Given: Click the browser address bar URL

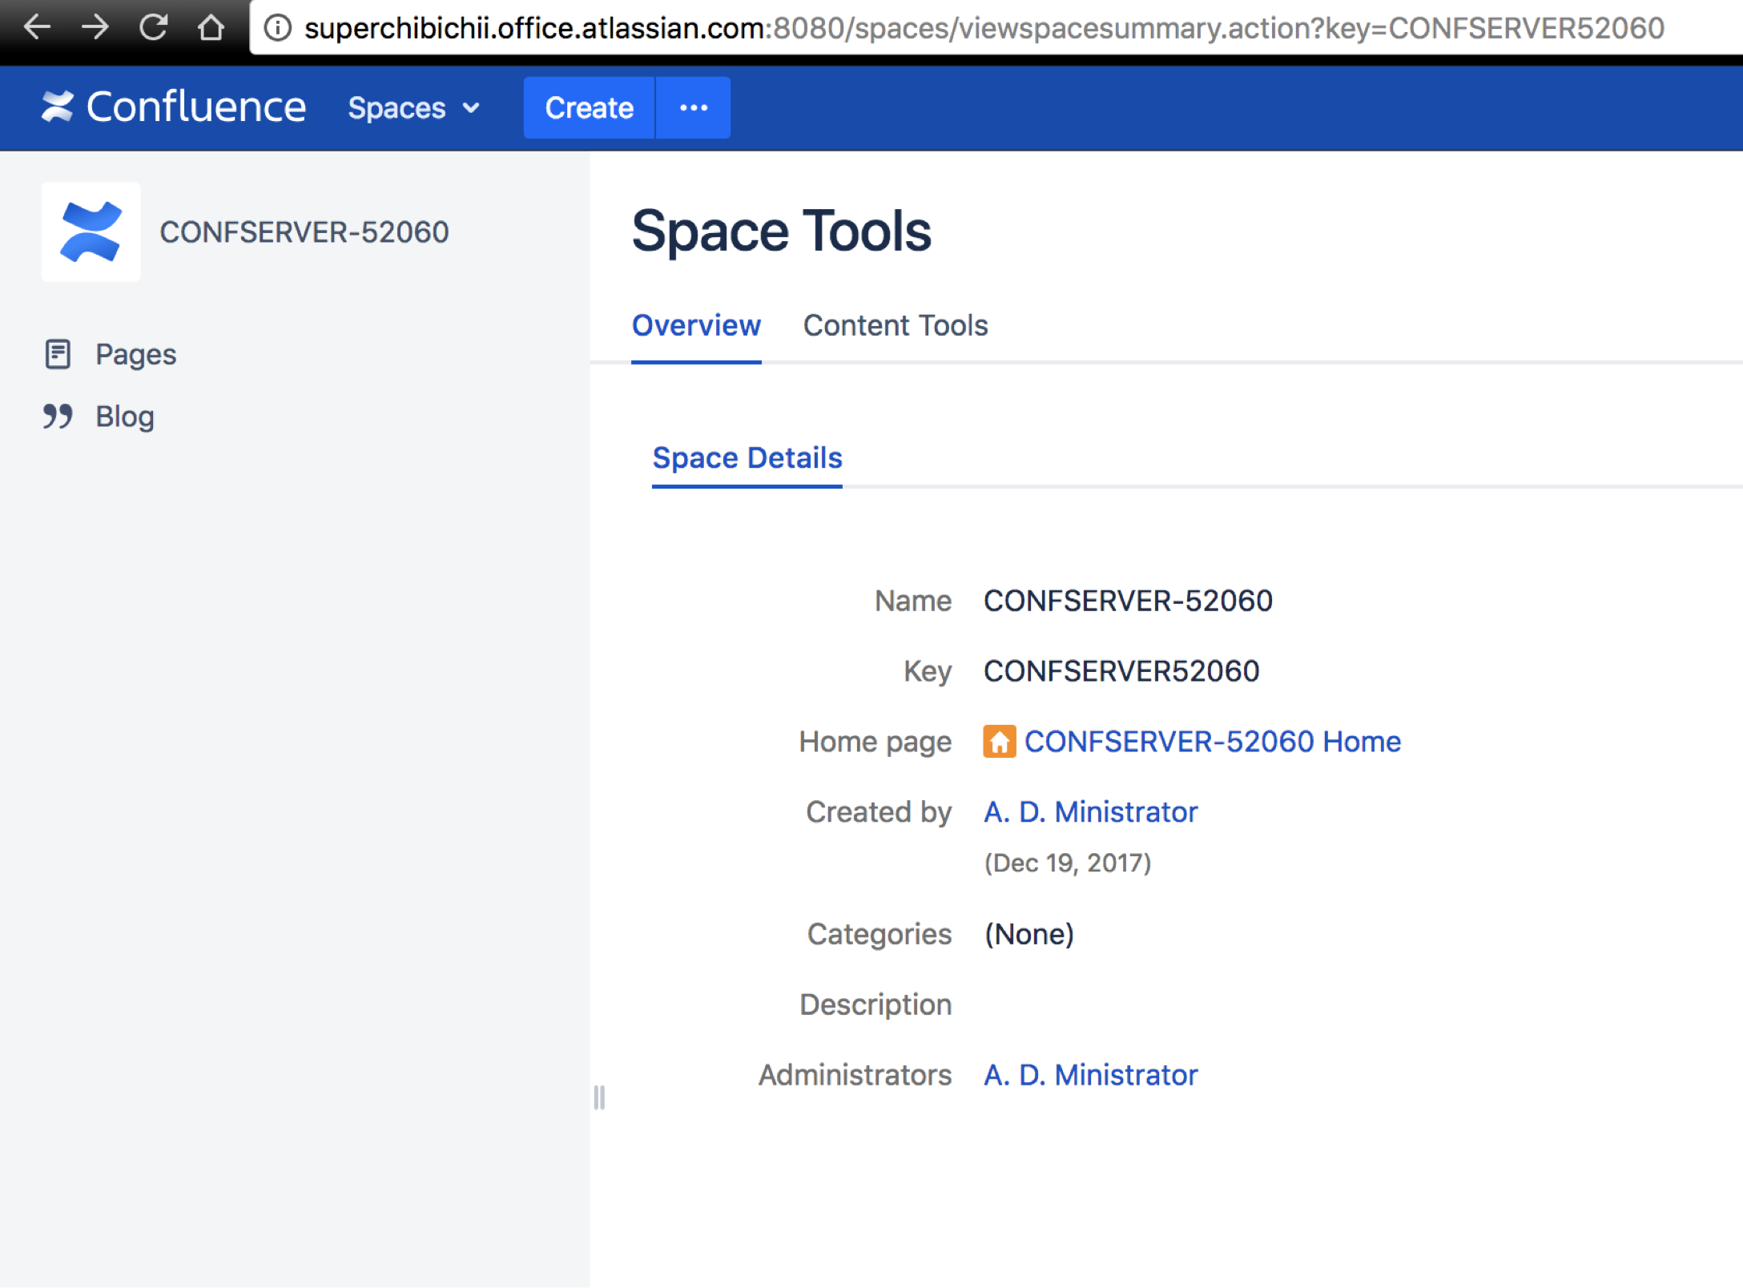Looking at the screenshot, I should (x=984, y=28).
